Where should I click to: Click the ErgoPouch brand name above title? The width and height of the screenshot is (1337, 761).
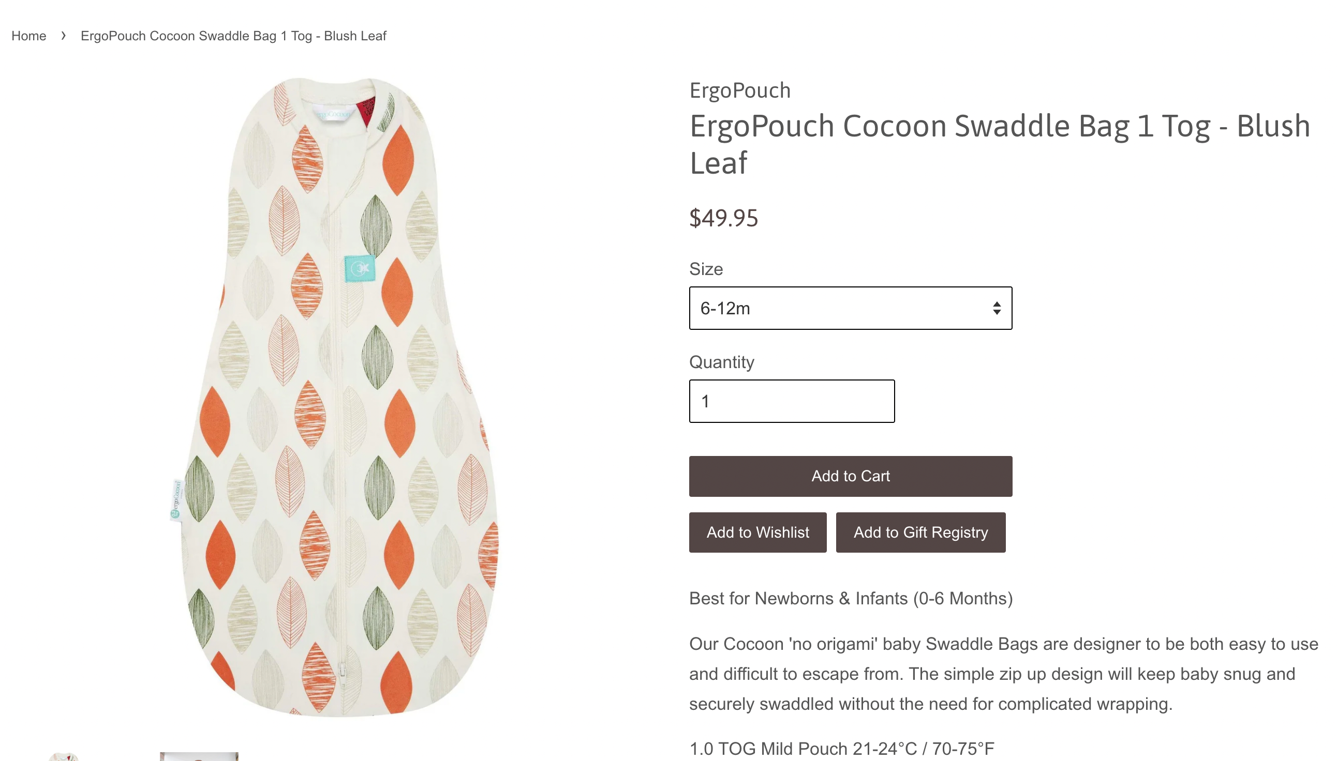click(739, 90)
